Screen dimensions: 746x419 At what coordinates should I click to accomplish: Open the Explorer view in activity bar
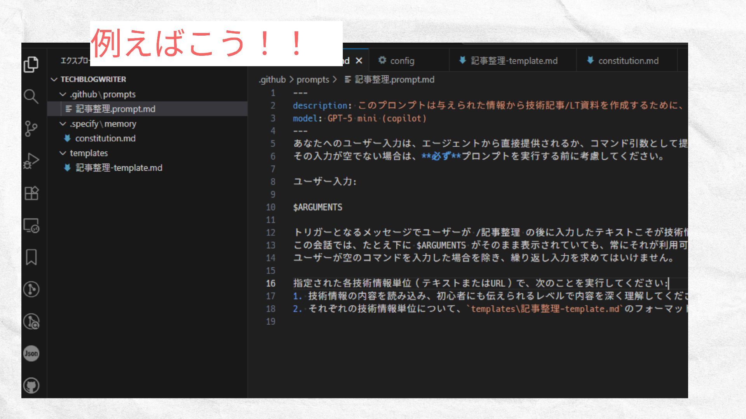click(x=31, y=64)
